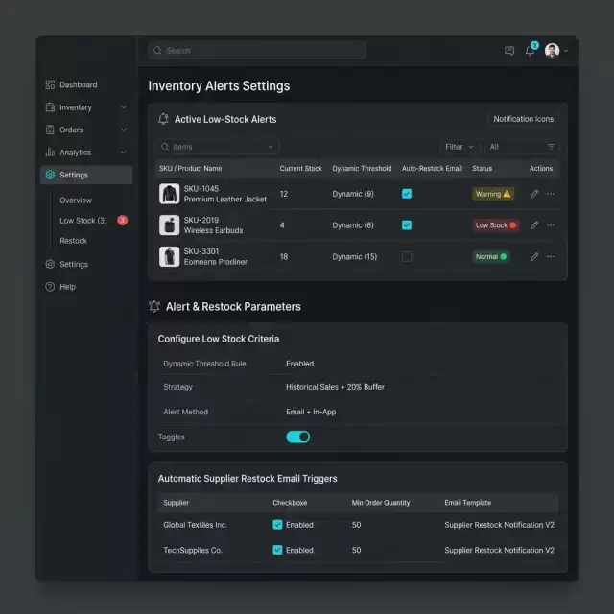The width and height of the screenshot is (614, 614).
Task: Click the Alert & Restock Parameters bell icon
Action: coord(154,306)
